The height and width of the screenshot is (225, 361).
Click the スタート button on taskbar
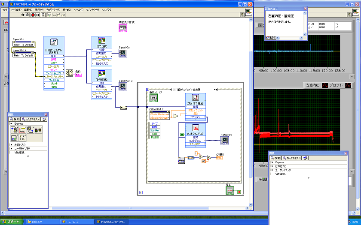click(11, 222)
